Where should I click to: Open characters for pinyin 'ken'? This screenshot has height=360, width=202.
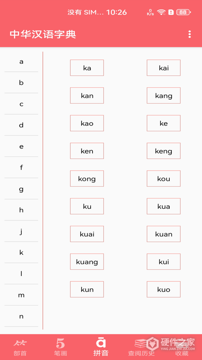[x=87, y=151]
